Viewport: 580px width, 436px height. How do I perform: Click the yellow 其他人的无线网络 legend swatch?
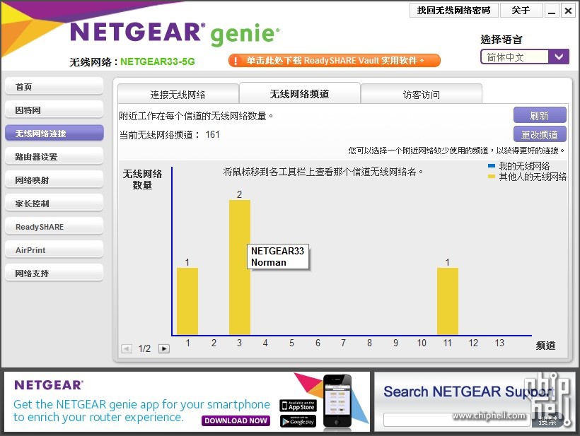[x=492, y=177]
